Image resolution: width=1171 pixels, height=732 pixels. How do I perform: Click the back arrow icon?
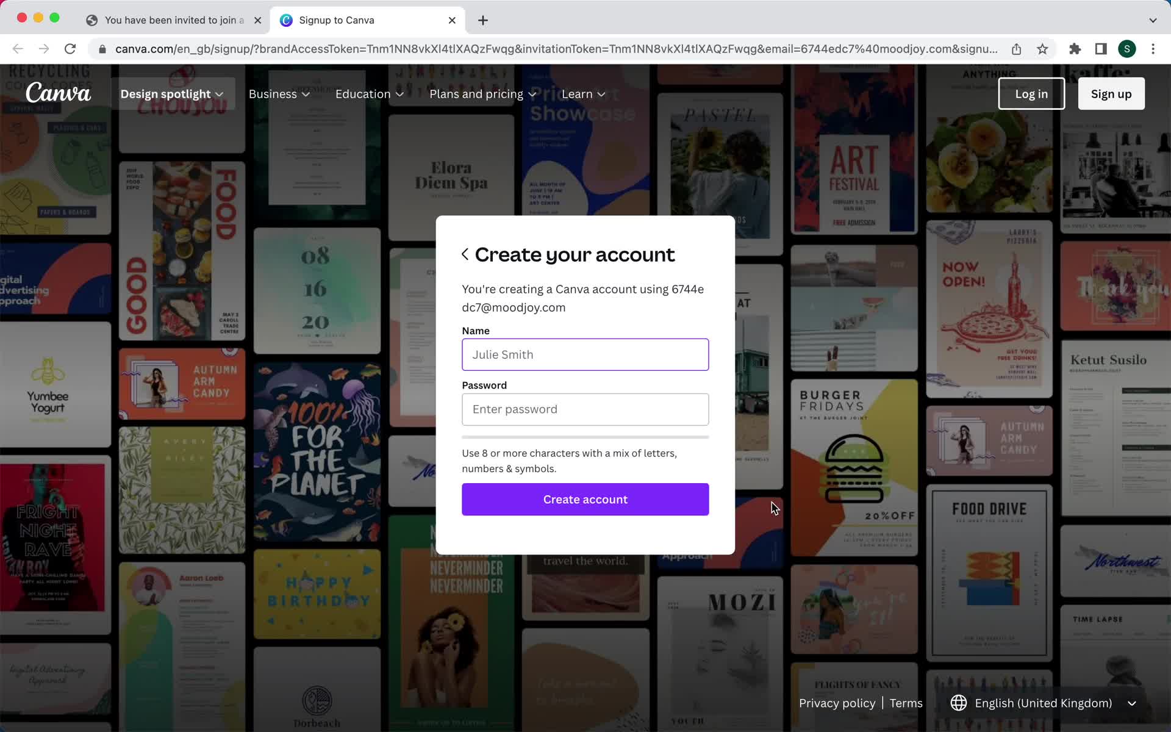pyautogui.click(x=465, y=254)
